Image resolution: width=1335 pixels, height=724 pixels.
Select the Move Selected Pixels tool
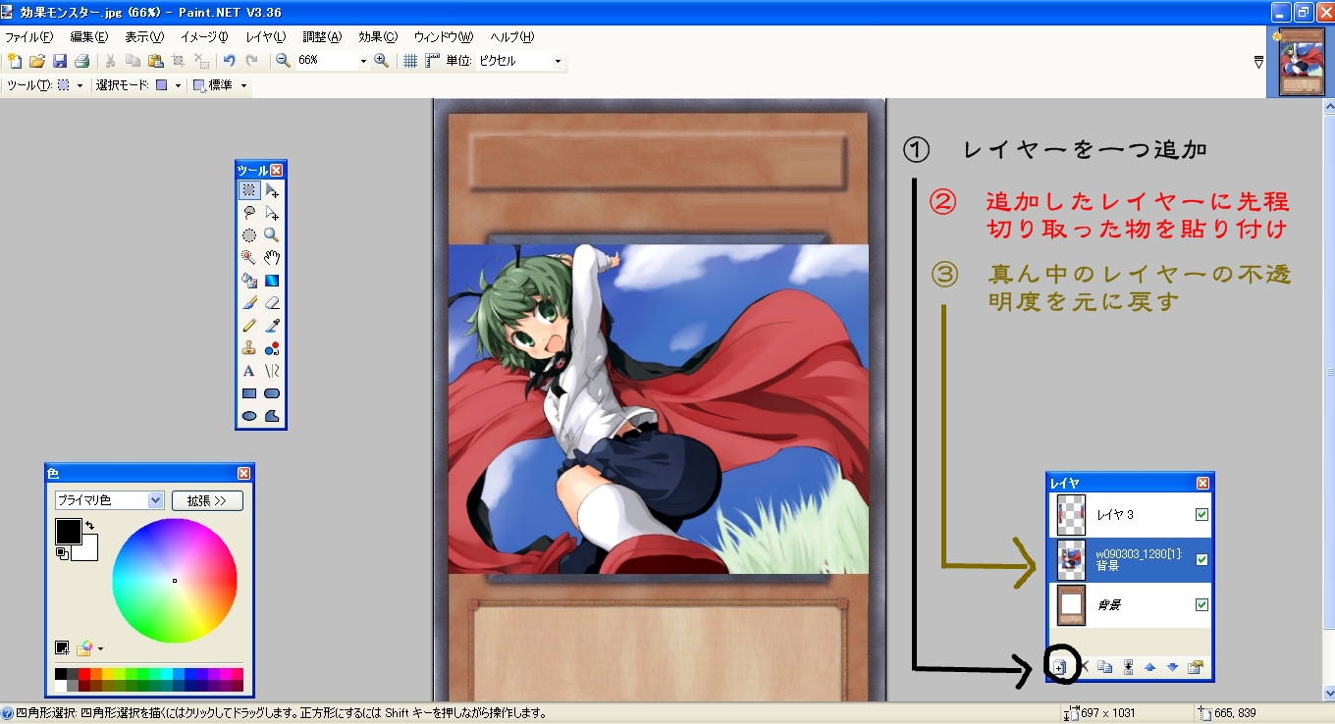[x=272, y=190]
